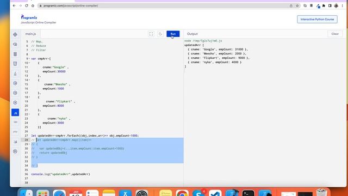Open the Interactive Python Course link
Image resolution: width=348 pixels, height=196 pixels.
tap(317, 20)
